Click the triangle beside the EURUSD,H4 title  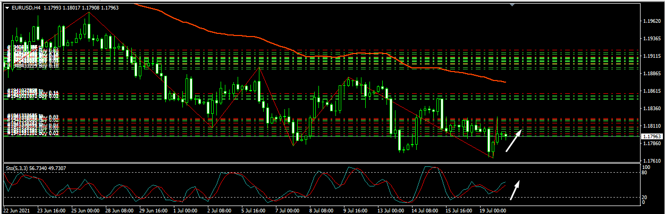tap(7, 8)
